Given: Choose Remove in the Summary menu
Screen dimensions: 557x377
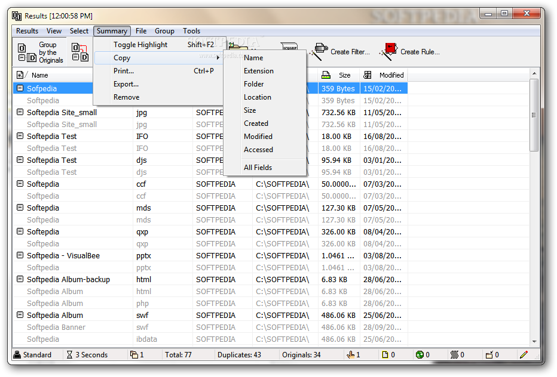Looking at the screenshot, I should 159,97.
